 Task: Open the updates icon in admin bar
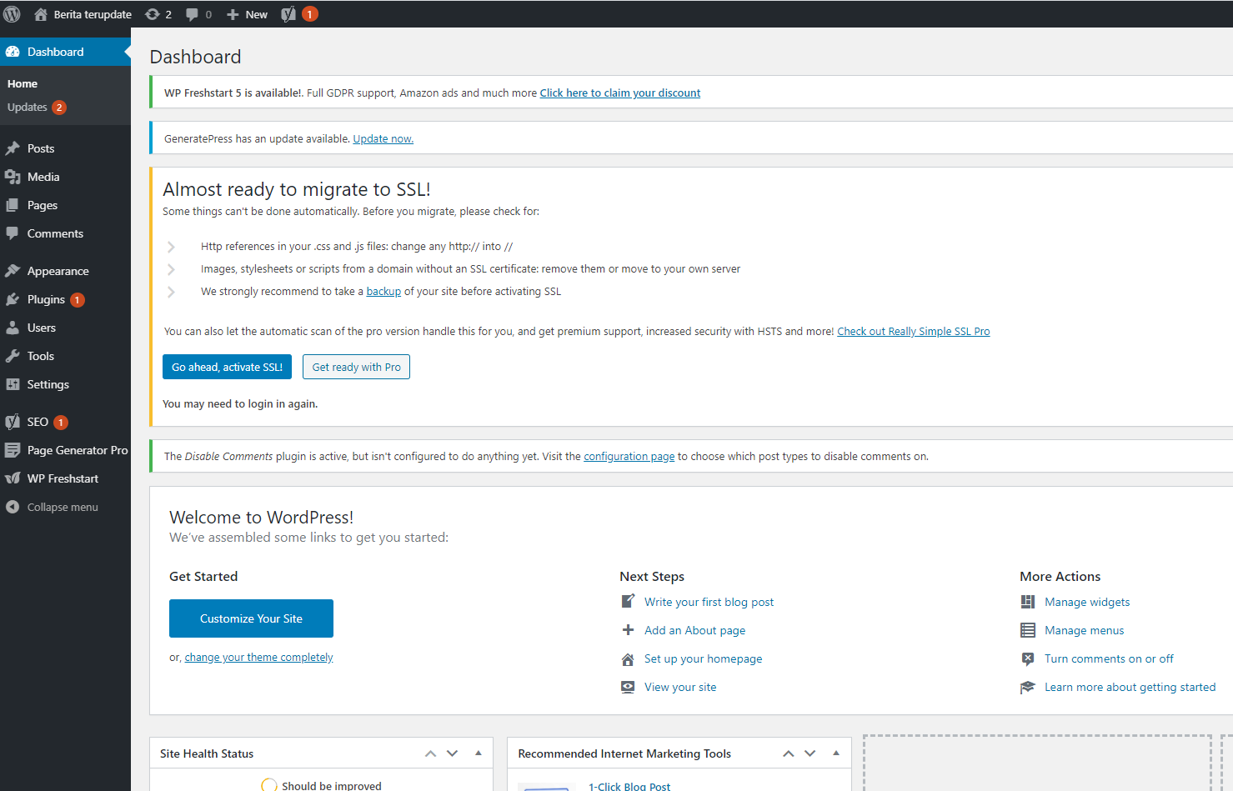point(153,14)
